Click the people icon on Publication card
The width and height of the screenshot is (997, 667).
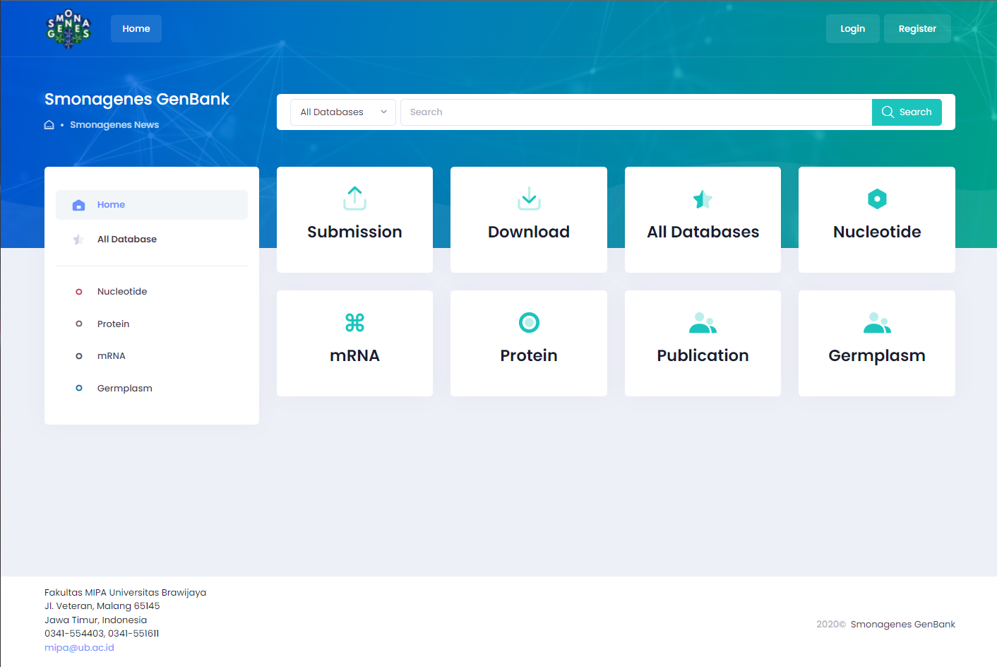pyautogui.click(x=703, y=323)
